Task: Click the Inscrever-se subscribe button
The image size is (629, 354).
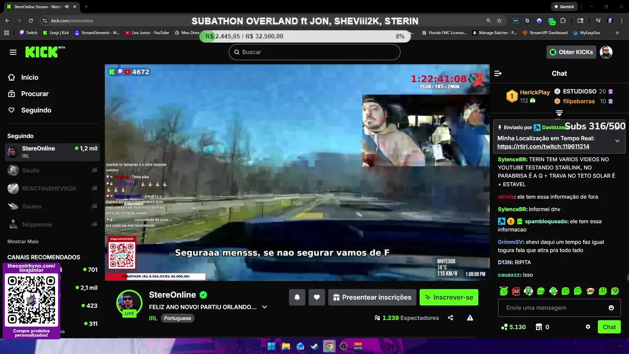Action: tap(449, 297)
